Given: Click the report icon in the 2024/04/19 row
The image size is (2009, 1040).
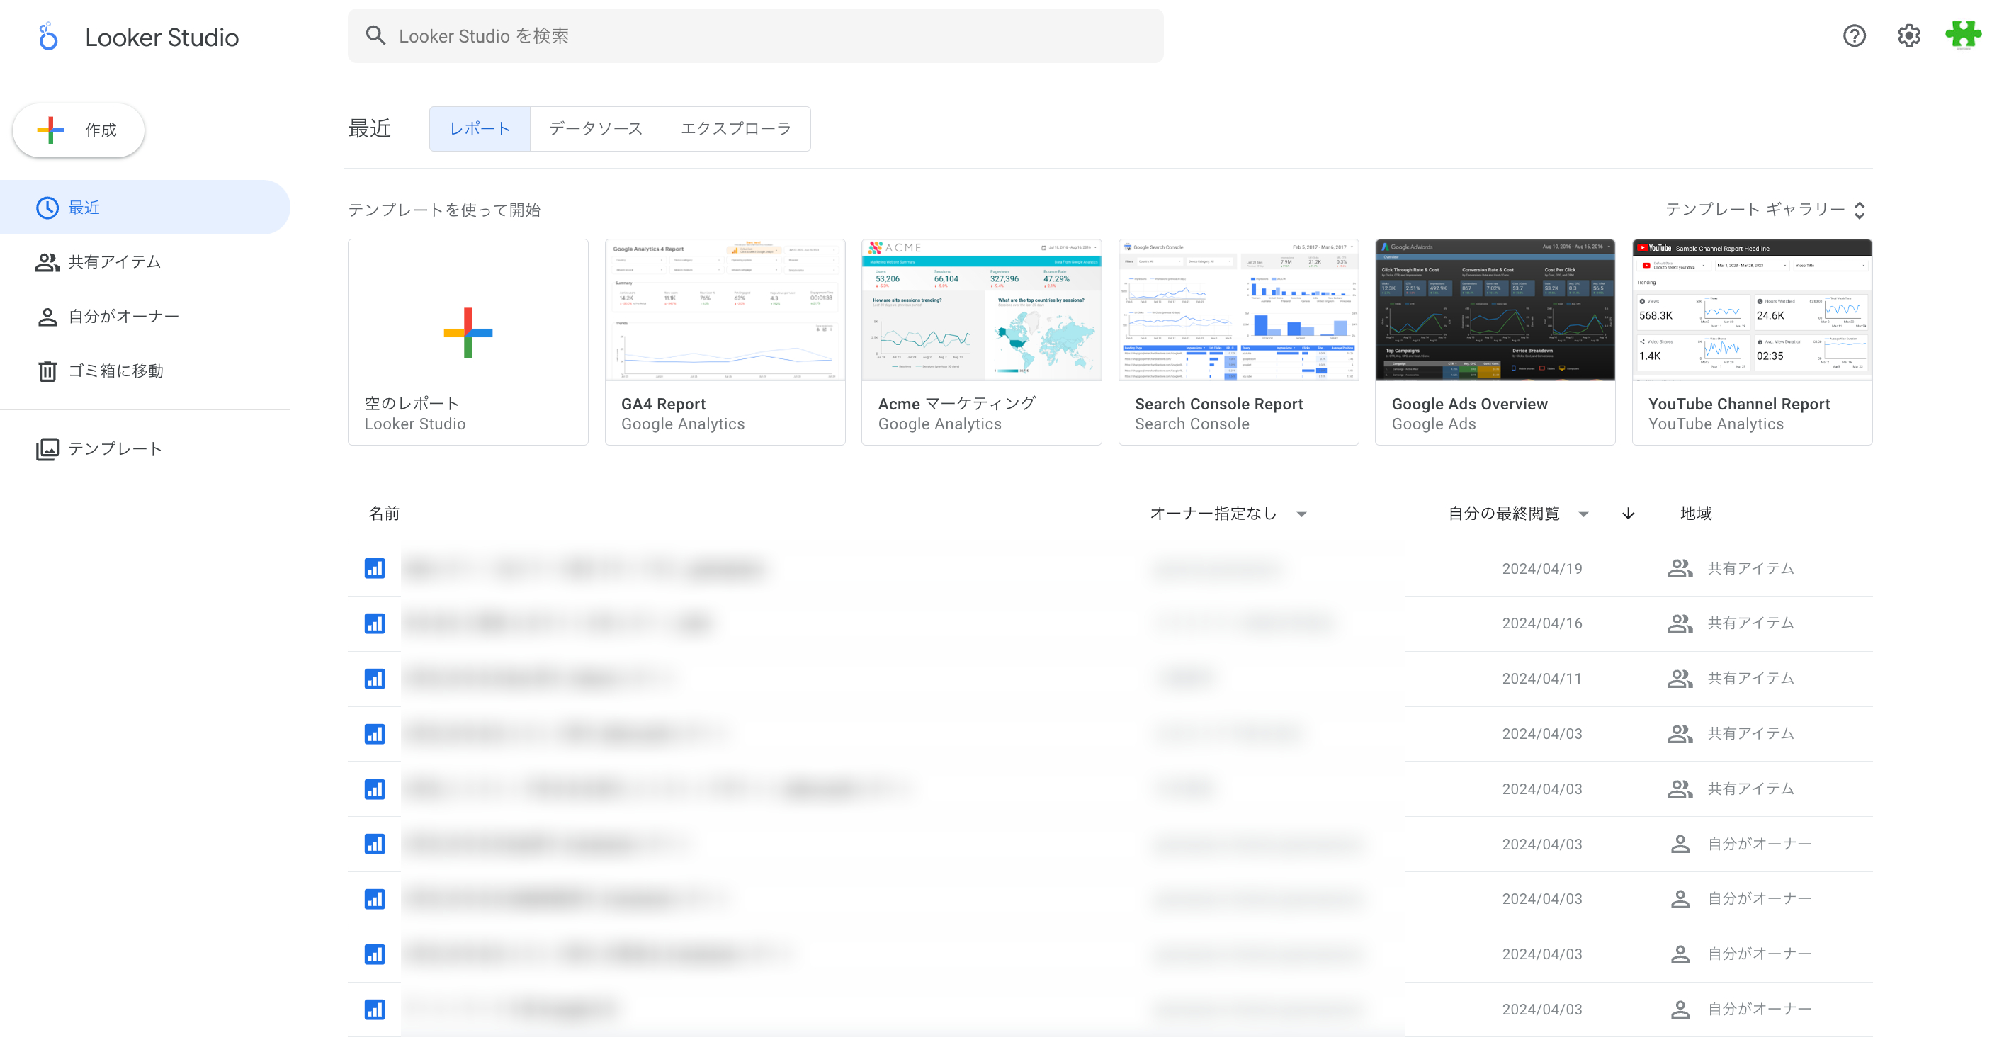Looking at the screenshot, I should [x=374, y=568].
